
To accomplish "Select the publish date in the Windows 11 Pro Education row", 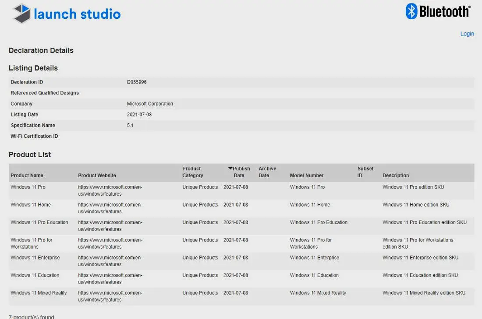I will tap(236, 222).
